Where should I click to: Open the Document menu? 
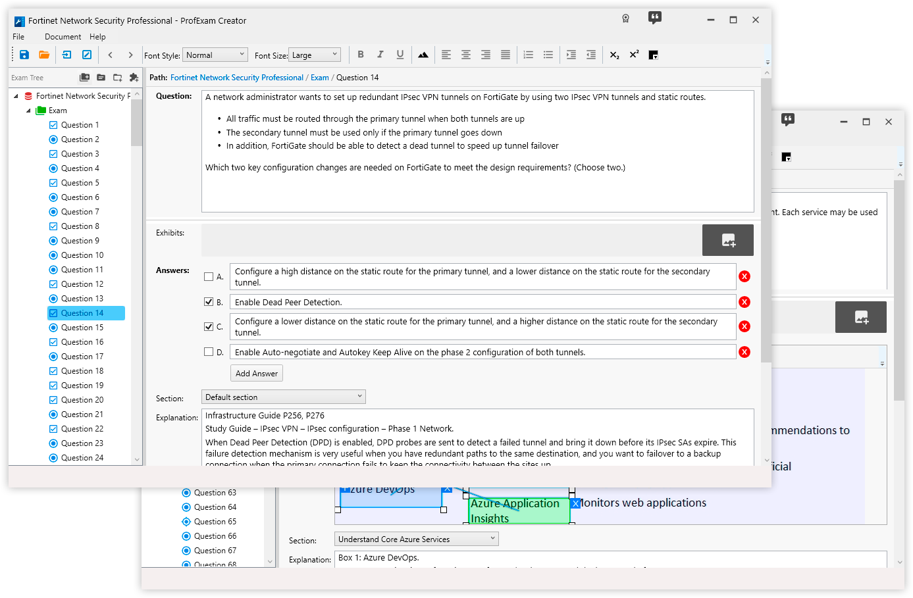(63, 37)
